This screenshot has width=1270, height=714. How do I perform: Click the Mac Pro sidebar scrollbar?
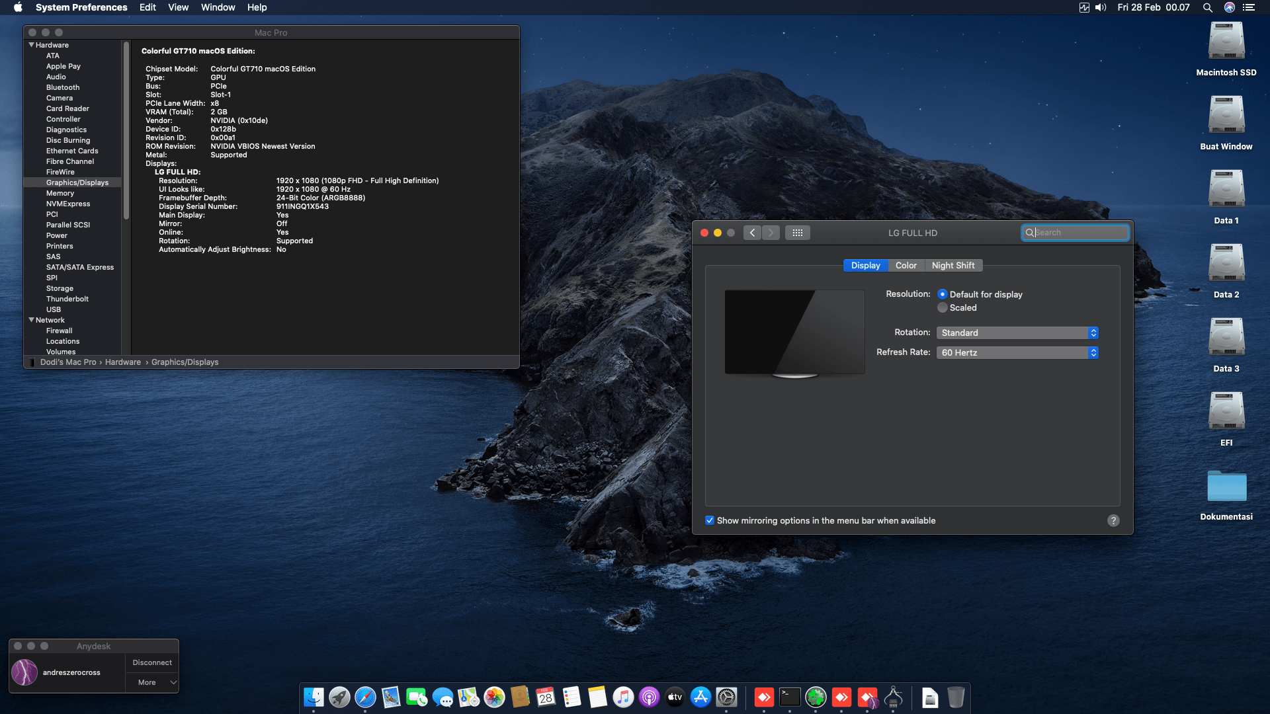pyautogui.click(x=126, y=131)
